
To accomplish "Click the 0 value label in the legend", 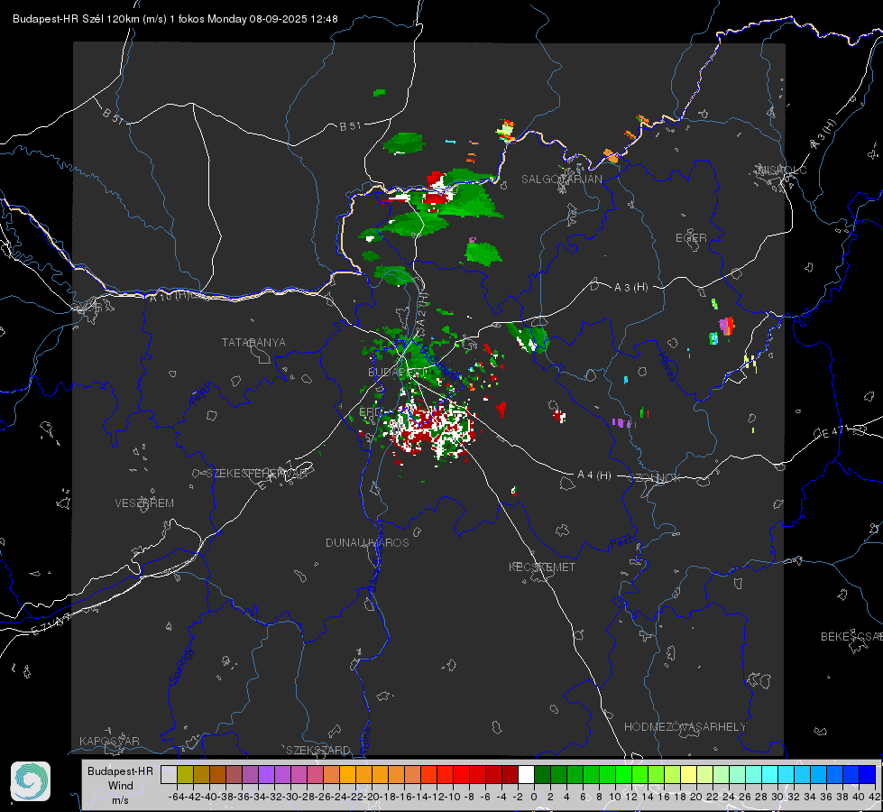I will (533, 797).
